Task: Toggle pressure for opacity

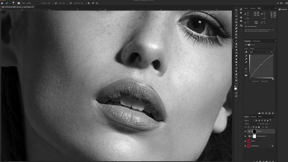Action: tap(56, 3)
